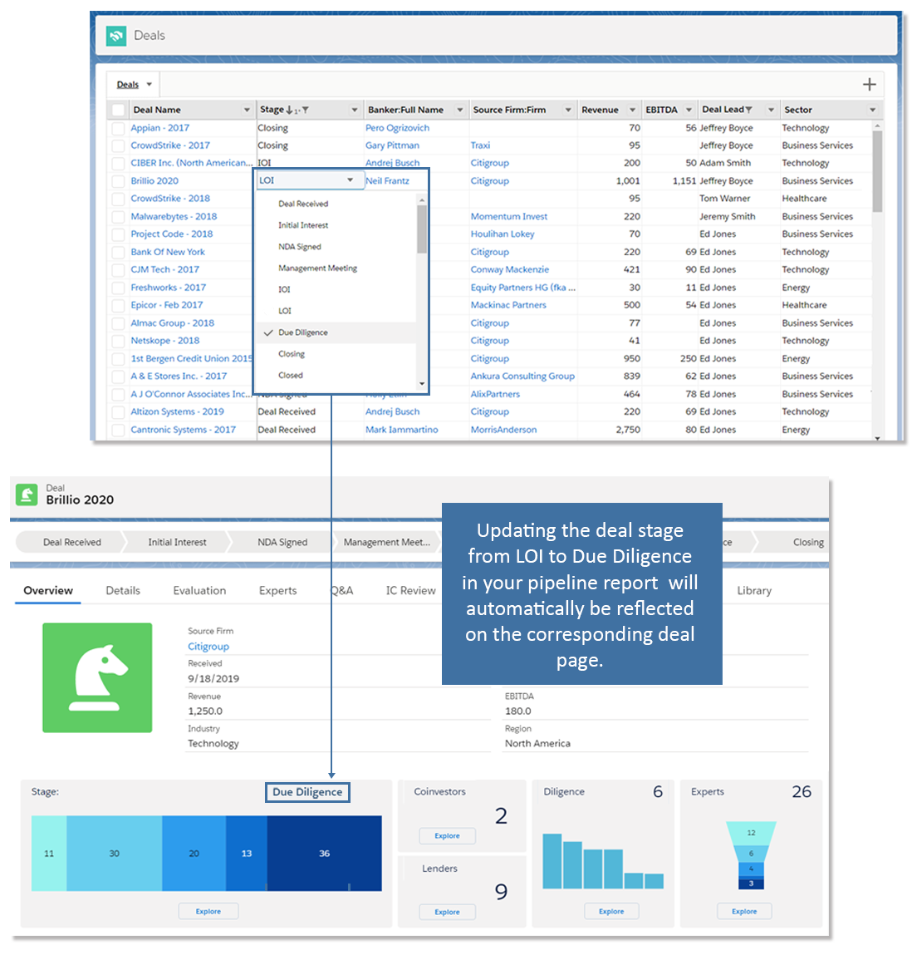Click Explore under the Coinvestors card

(x=447, y=836)
